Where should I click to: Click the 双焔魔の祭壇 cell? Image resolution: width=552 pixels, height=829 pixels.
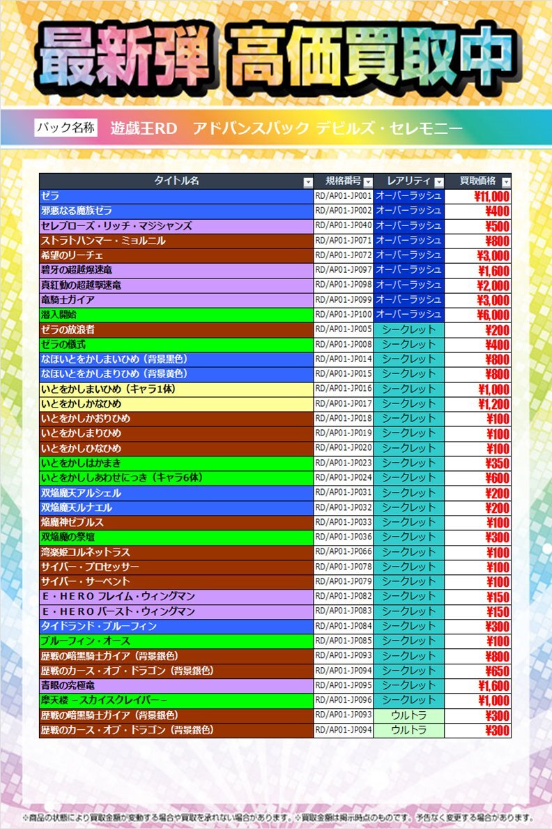pos(176,537)
